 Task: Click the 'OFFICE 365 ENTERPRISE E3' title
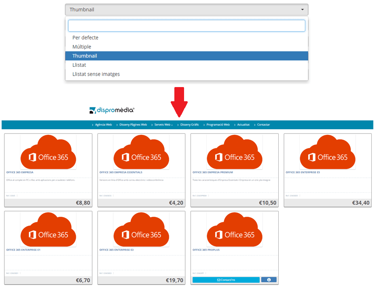pyautogui.click(x=117, y=250)
